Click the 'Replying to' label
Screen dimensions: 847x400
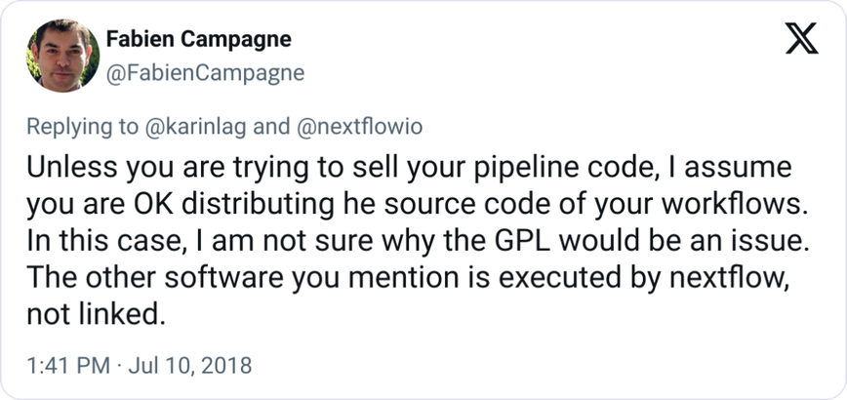coord(84,127)
